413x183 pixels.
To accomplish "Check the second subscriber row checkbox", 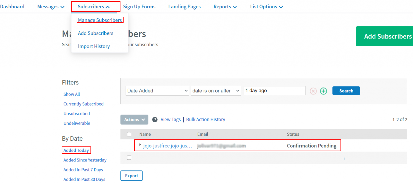I will click(x=129, y=158).
